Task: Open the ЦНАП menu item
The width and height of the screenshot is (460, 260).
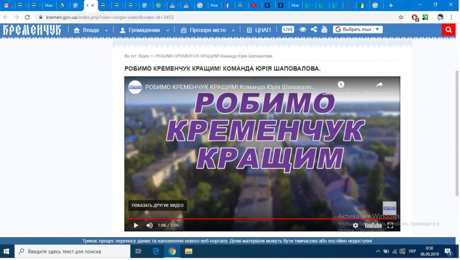Action: pos(262,30)
